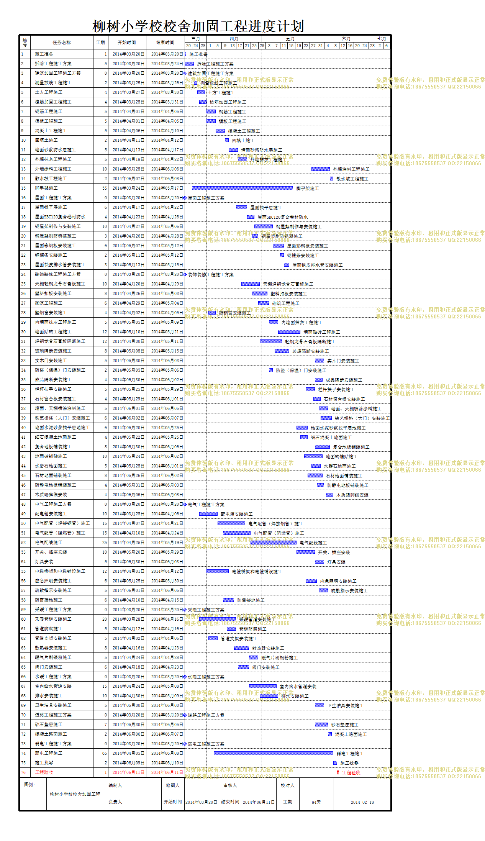Select the red end date 2014年06月11日 in row 76
This screenshot has width=485, height=841.
tap(167, 772)
